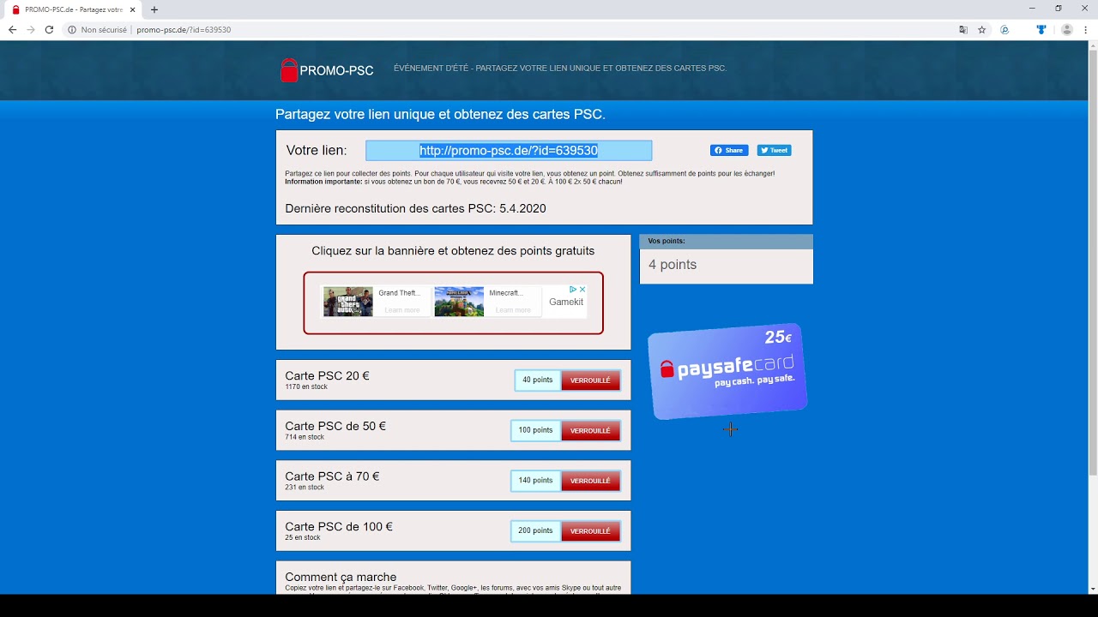1098x617 pixels.
Task: Click the '140 points' price box
Action: coord(536,481)
